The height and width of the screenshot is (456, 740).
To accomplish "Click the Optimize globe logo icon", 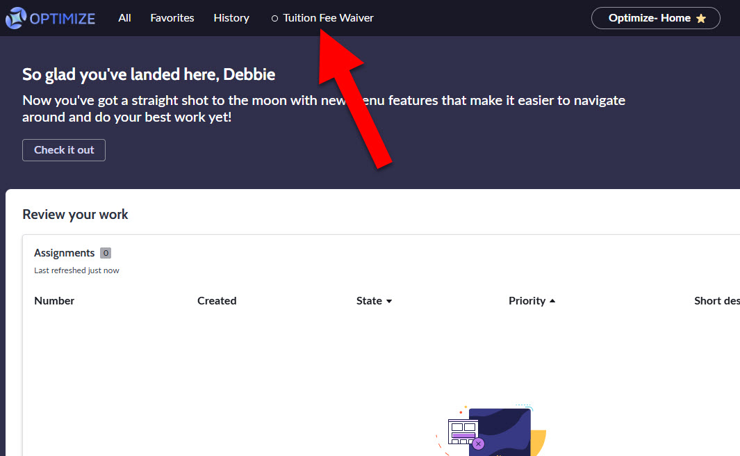I will coord(16,18).
